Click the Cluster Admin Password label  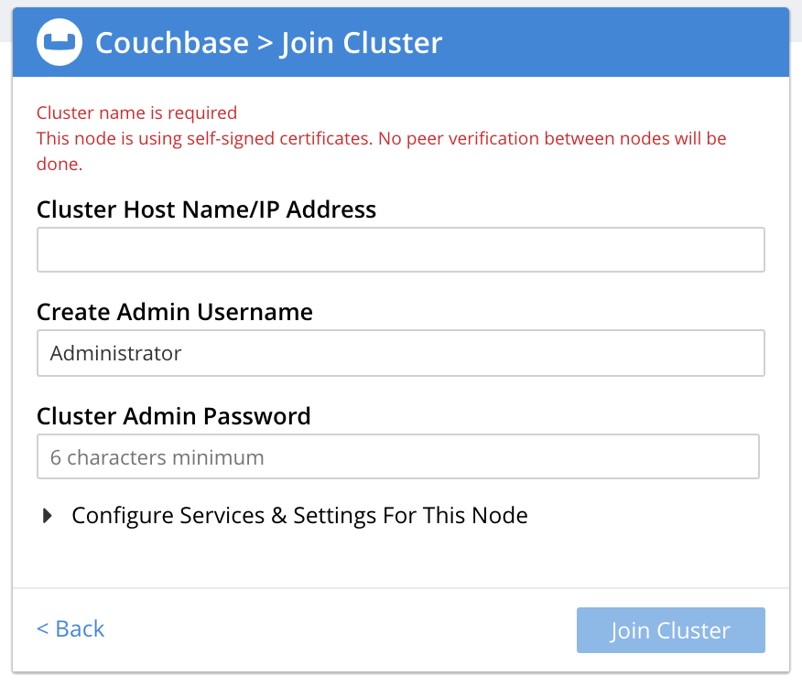173,416
